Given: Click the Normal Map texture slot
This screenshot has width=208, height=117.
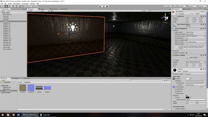Looking at the screenshot, I should point(174,87).
